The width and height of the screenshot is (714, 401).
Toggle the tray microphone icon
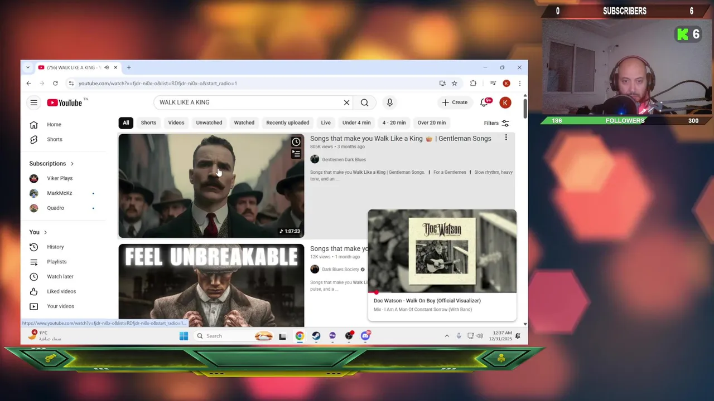tap(459, 336)
